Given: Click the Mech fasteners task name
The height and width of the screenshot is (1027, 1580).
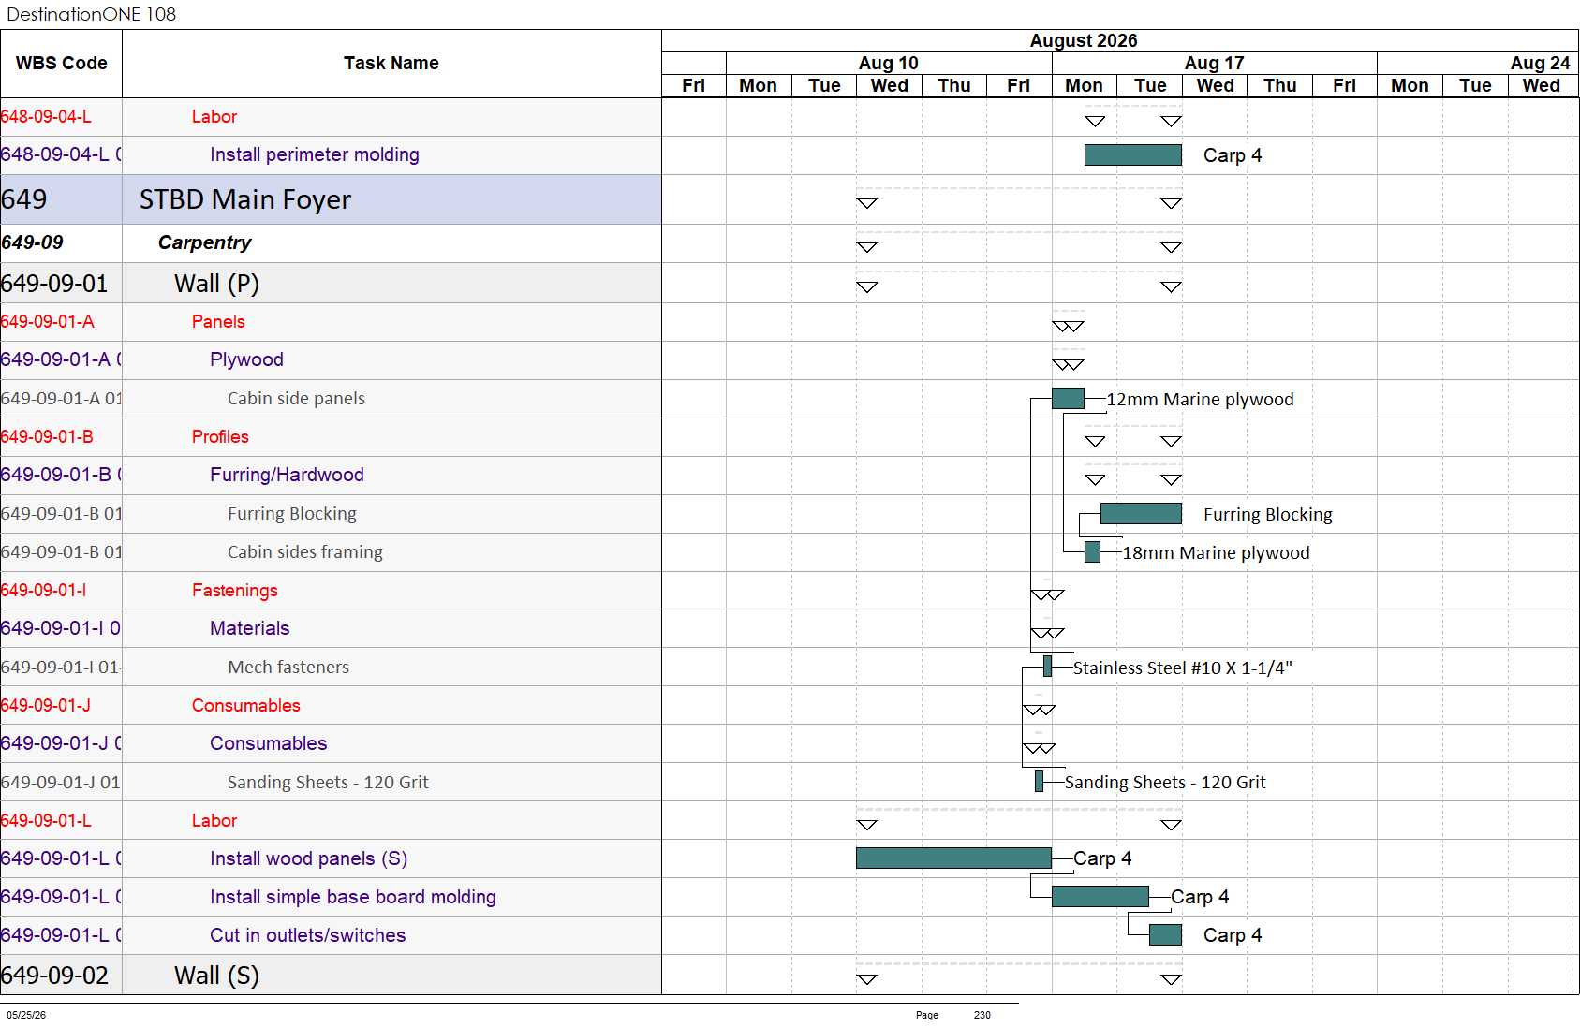Looking at the screenshot, I should pos(288,667).
